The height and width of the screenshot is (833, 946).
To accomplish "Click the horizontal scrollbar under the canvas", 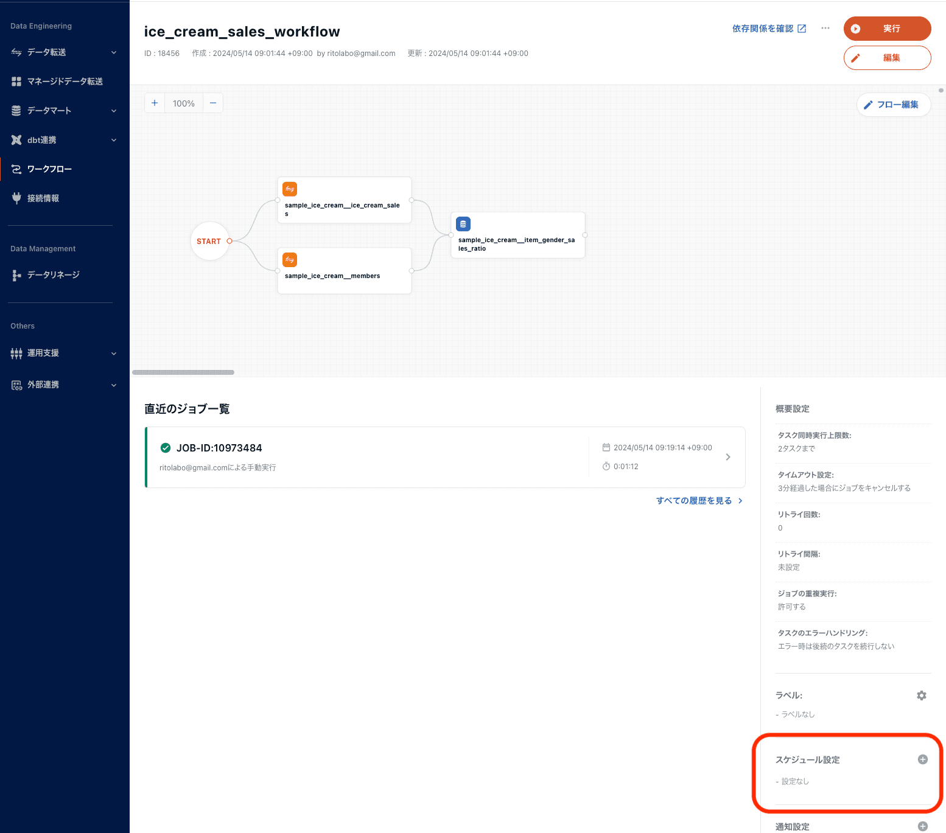I will coord(183,372).
